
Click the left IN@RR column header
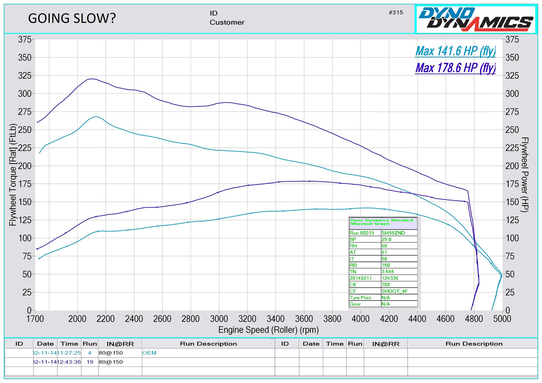tap(120, 344)
